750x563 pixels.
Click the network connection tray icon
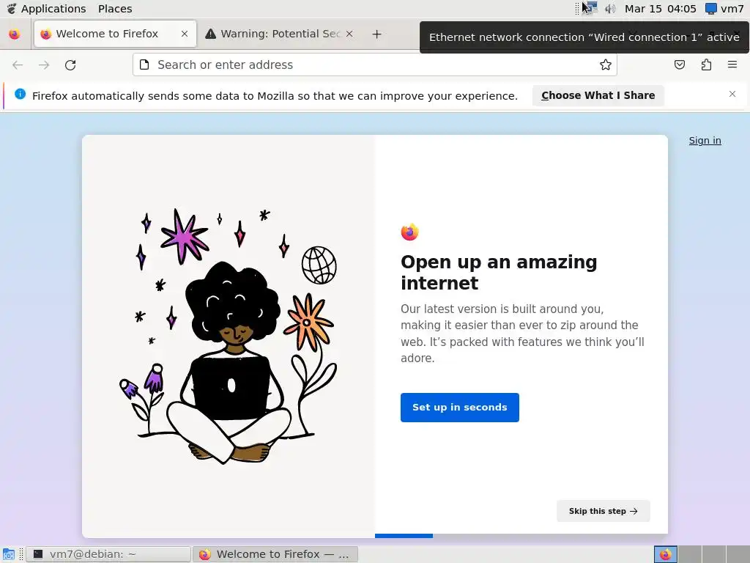[x=591, y=8]
